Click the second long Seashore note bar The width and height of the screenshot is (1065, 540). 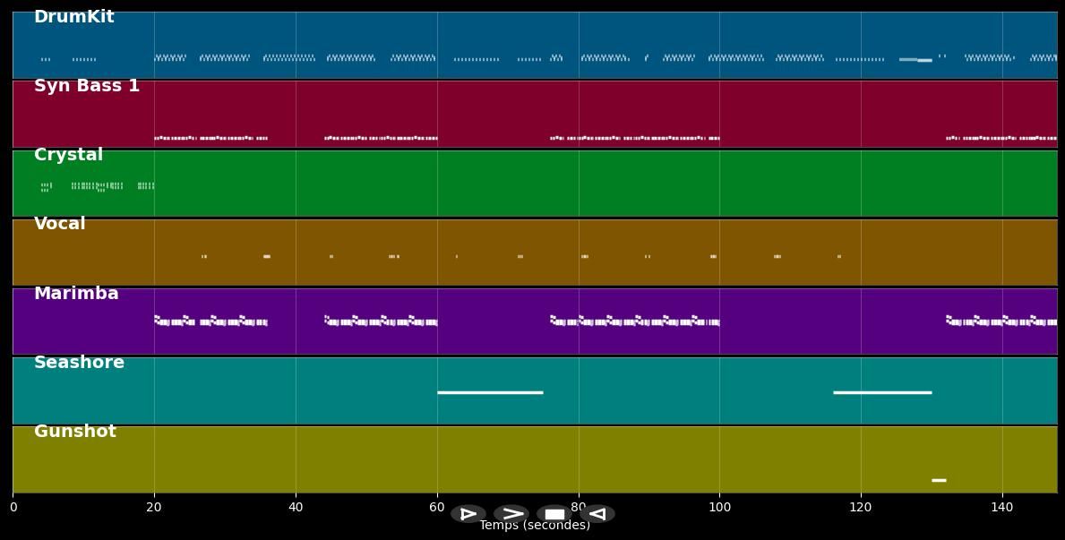tap(882, 392)
